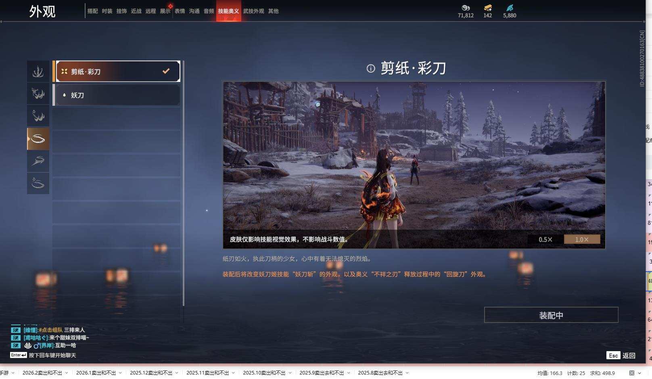Click the 装配中 button
The width and height of the screenshot is (652, 379).
click(551, 315)
